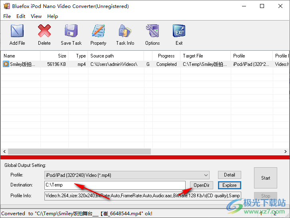Click the C:\Temp\Smiley target file cell
290x218 pixels.
pos(204,64)
